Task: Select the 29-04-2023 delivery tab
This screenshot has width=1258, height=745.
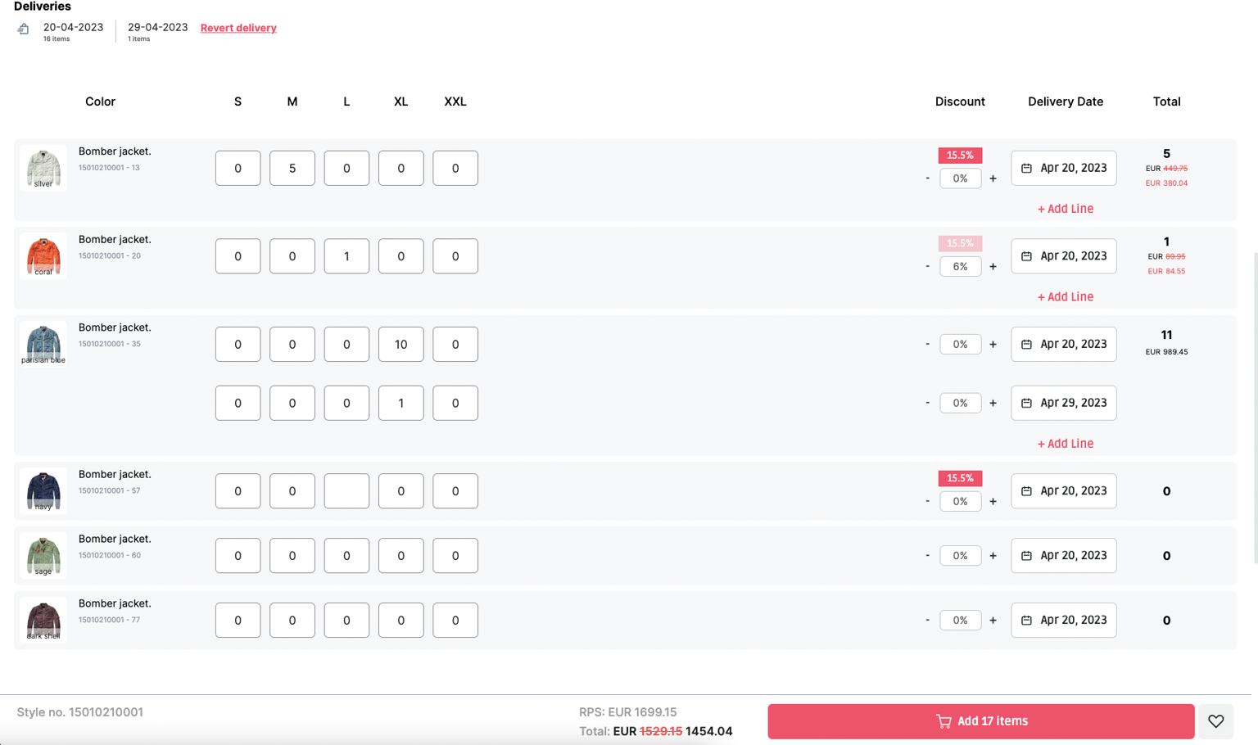Action: (157, 31)
